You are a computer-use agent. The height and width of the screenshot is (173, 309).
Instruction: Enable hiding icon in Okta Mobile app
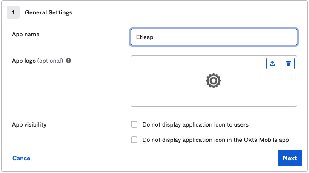(x=134, y=139)
